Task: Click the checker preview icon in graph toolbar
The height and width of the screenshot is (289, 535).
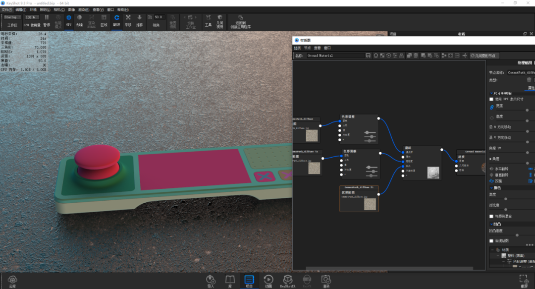Action: [382, 56]
